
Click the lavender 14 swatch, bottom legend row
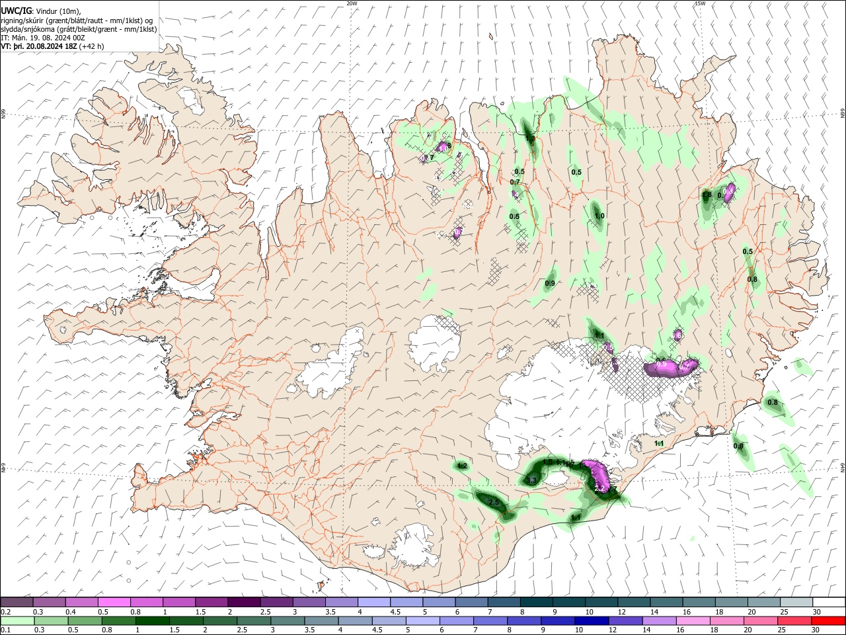pos(660,620)
